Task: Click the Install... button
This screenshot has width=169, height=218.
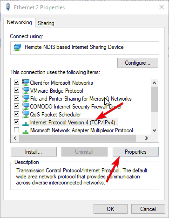Action: [34, 152]
